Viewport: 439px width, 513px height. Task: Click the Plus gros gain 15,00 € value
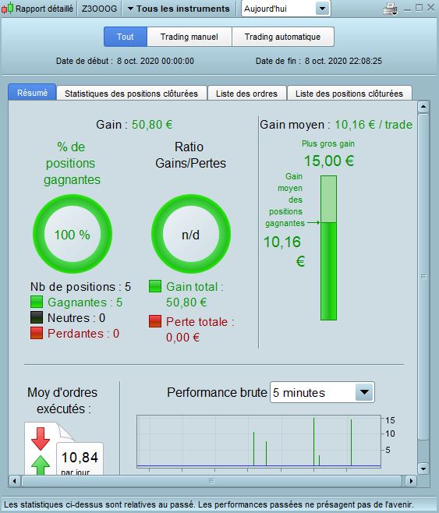(x=329, y=161)
